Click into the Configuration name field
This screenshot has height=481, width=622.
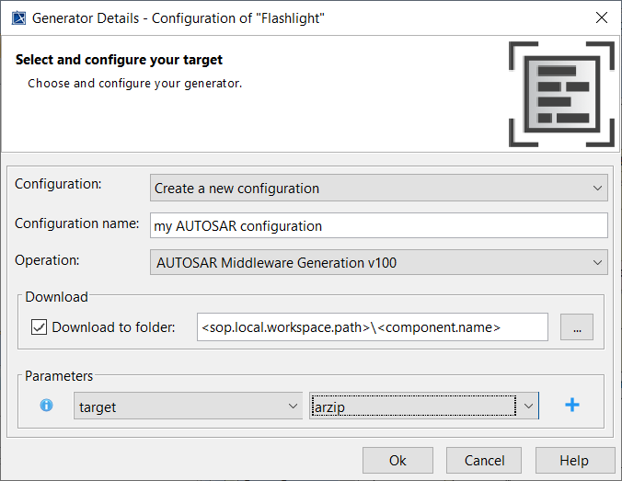click(x=378, y=225)
